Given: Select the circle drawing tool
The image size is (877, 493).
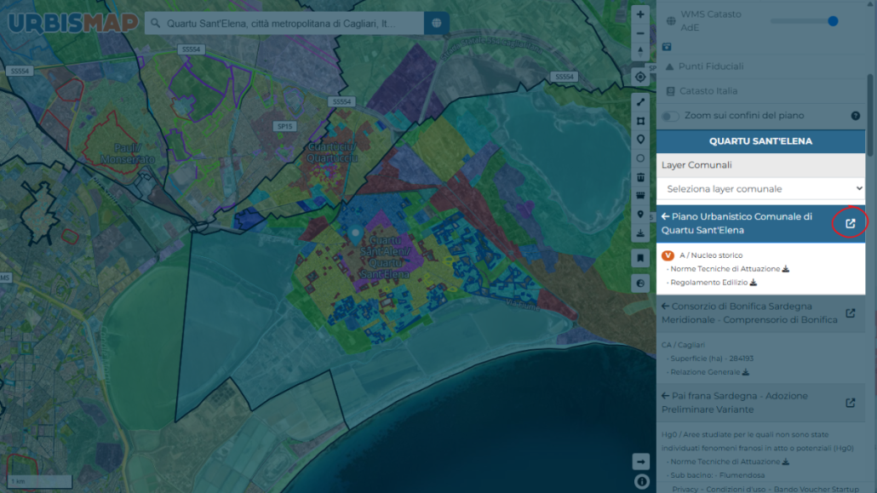Looking at the screenshot, I should point(640,158).
